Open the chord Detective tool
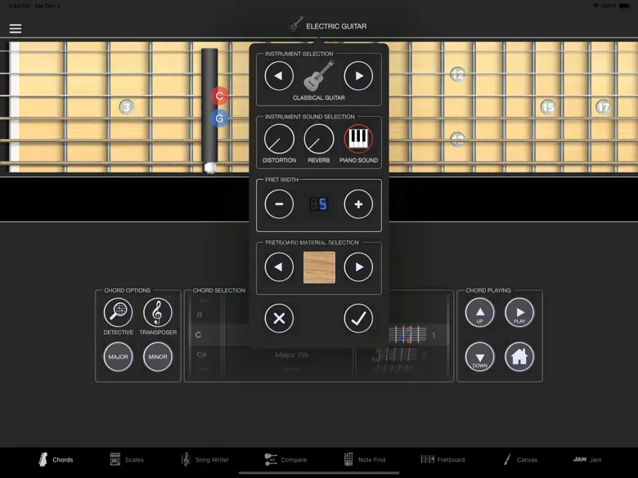This screenshot has width=638, height=478. (118, 313)
